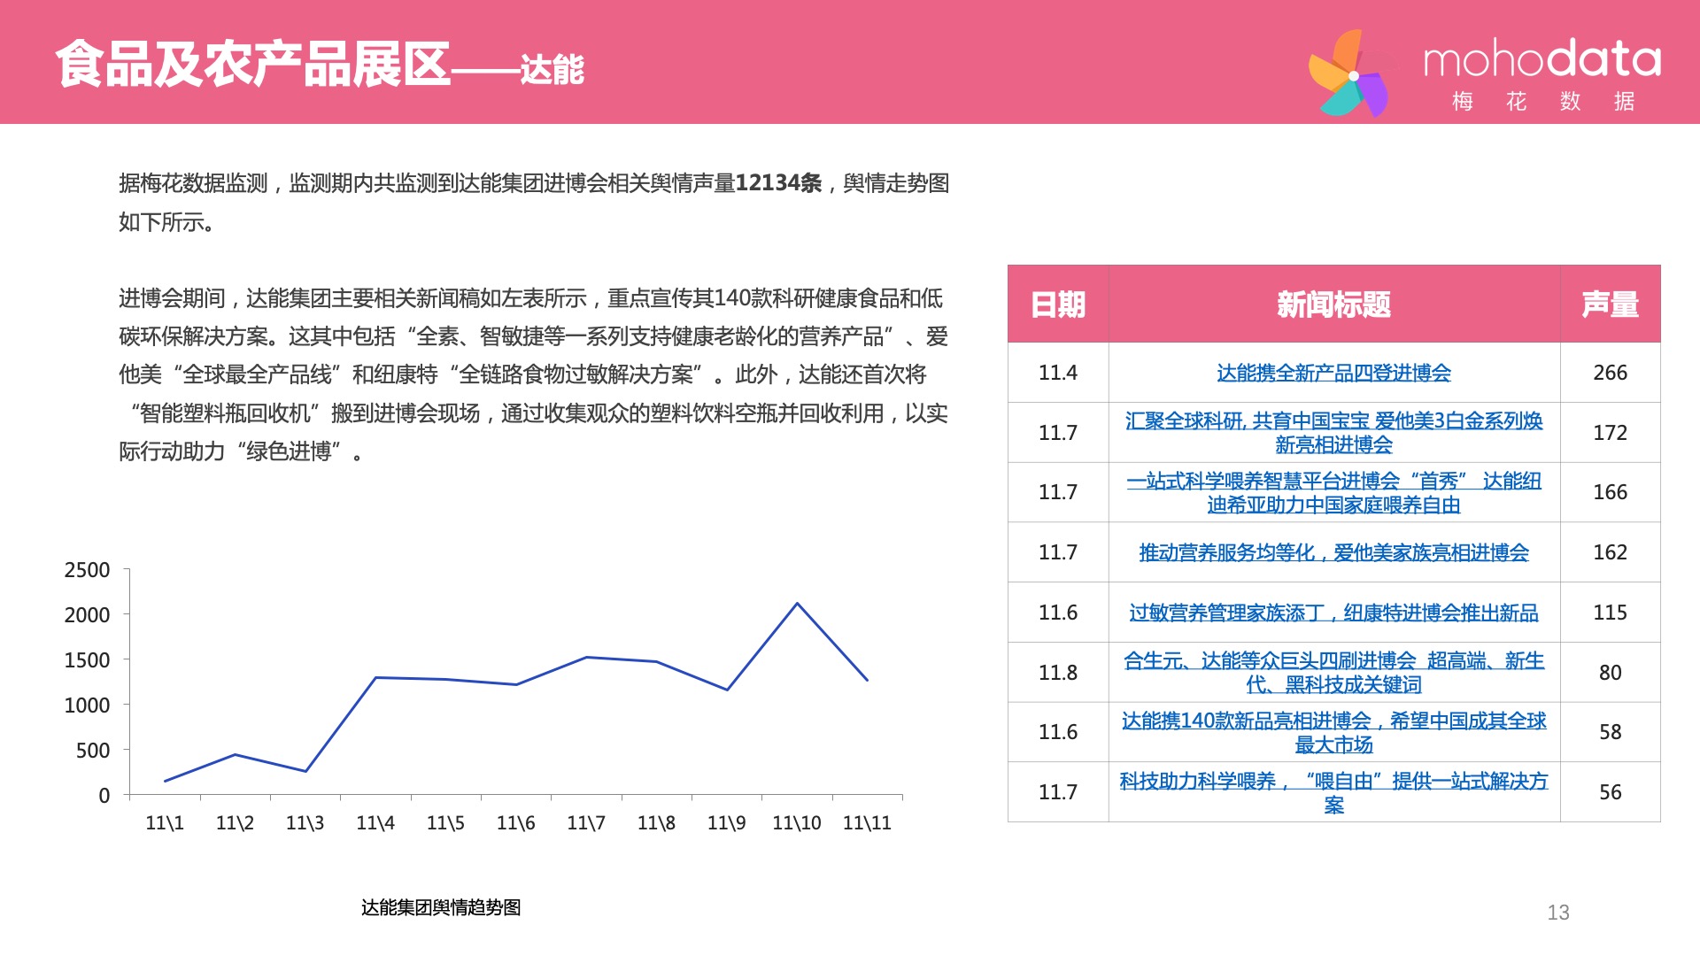Click the 11\4 x-axis label
The width and height of the screenshot is (1700, 956).
click(x=375, y=823)
